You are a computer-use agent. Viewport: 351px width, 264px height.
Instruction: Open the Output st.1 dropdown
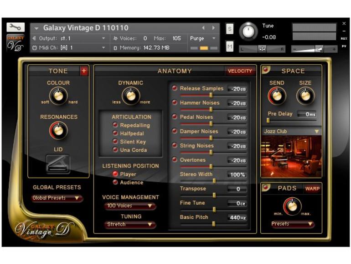[69, 38]
